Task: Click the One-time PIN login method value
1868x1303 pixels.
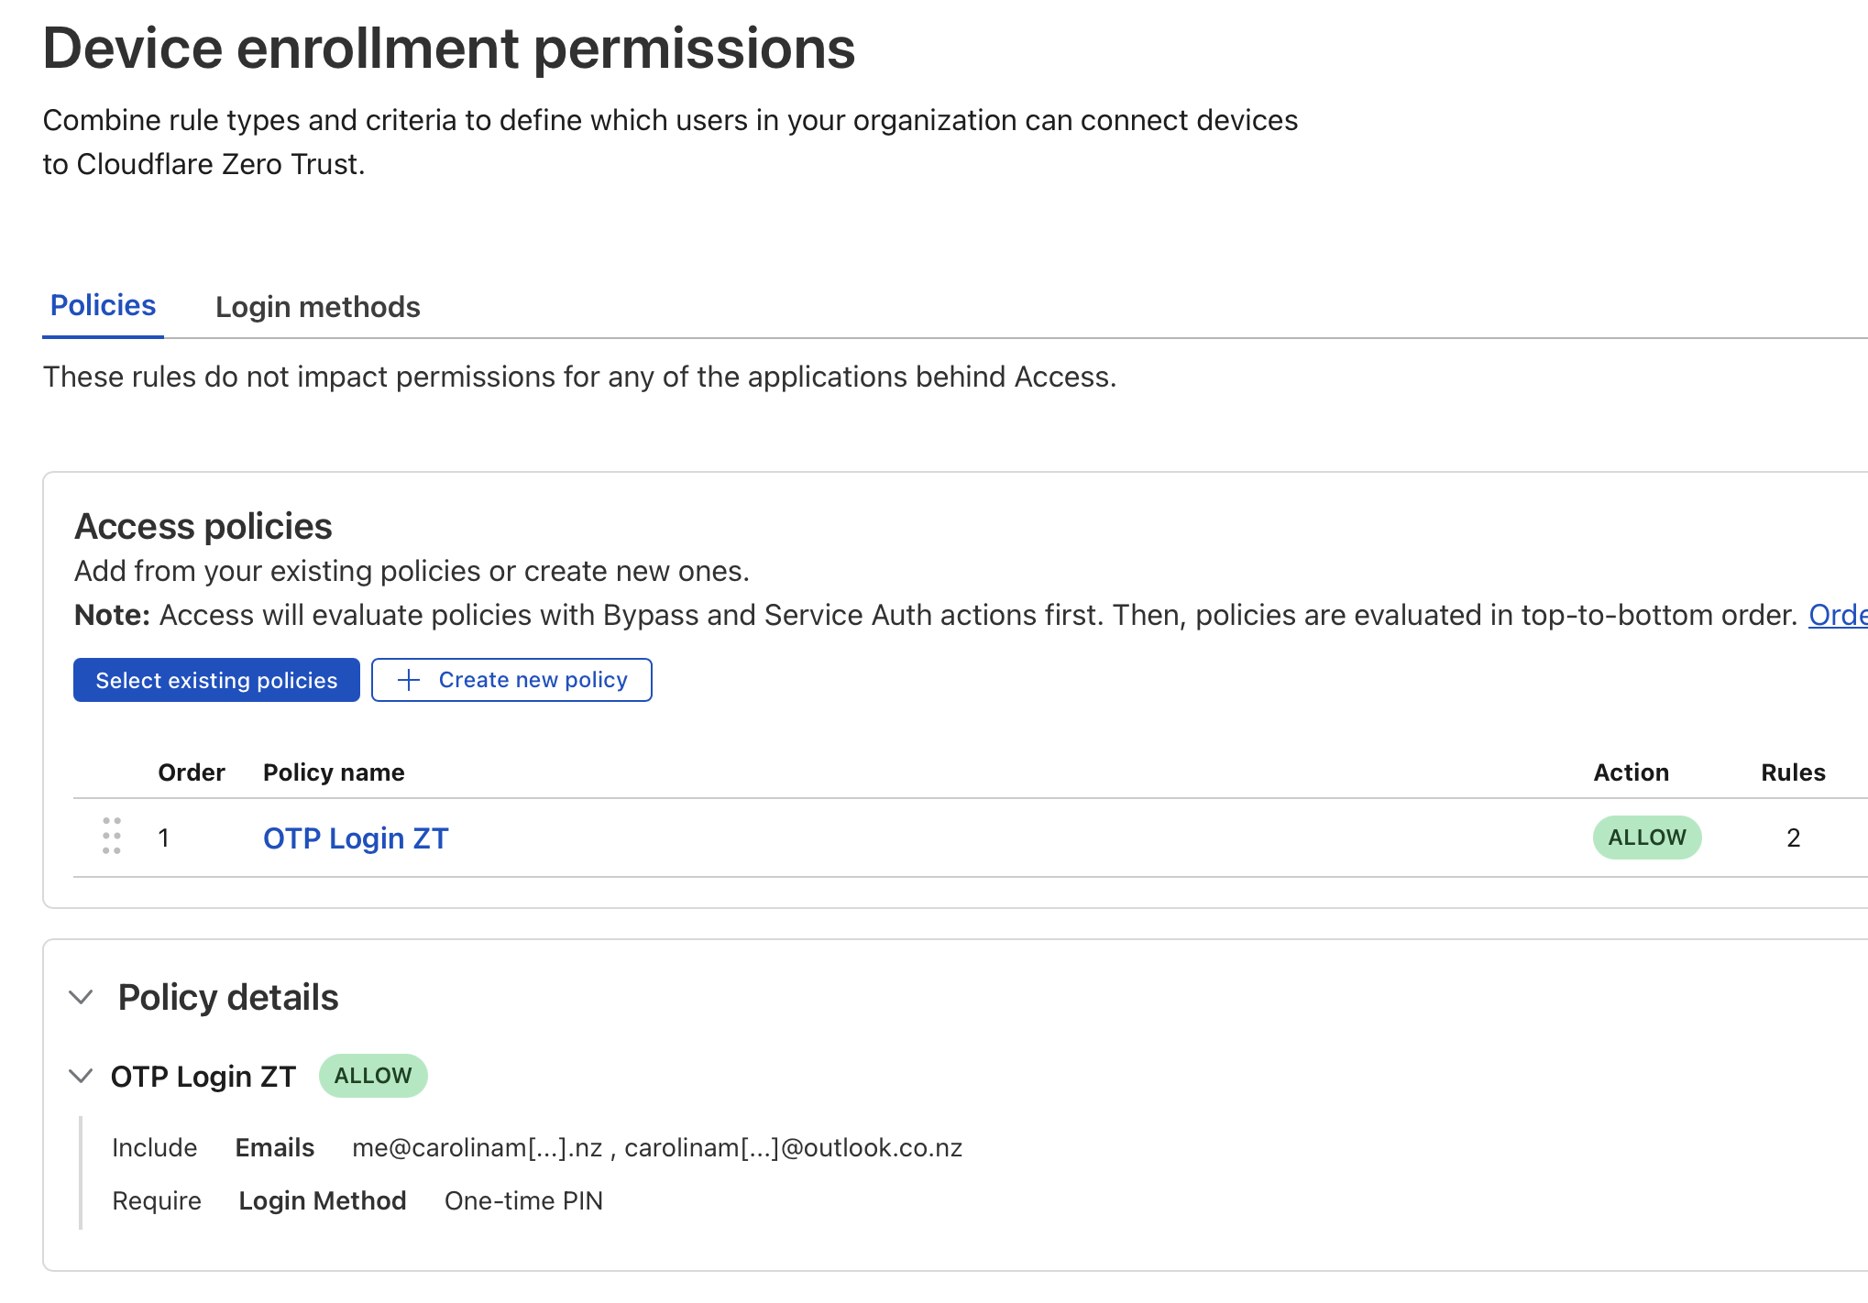Action: 523,1200
